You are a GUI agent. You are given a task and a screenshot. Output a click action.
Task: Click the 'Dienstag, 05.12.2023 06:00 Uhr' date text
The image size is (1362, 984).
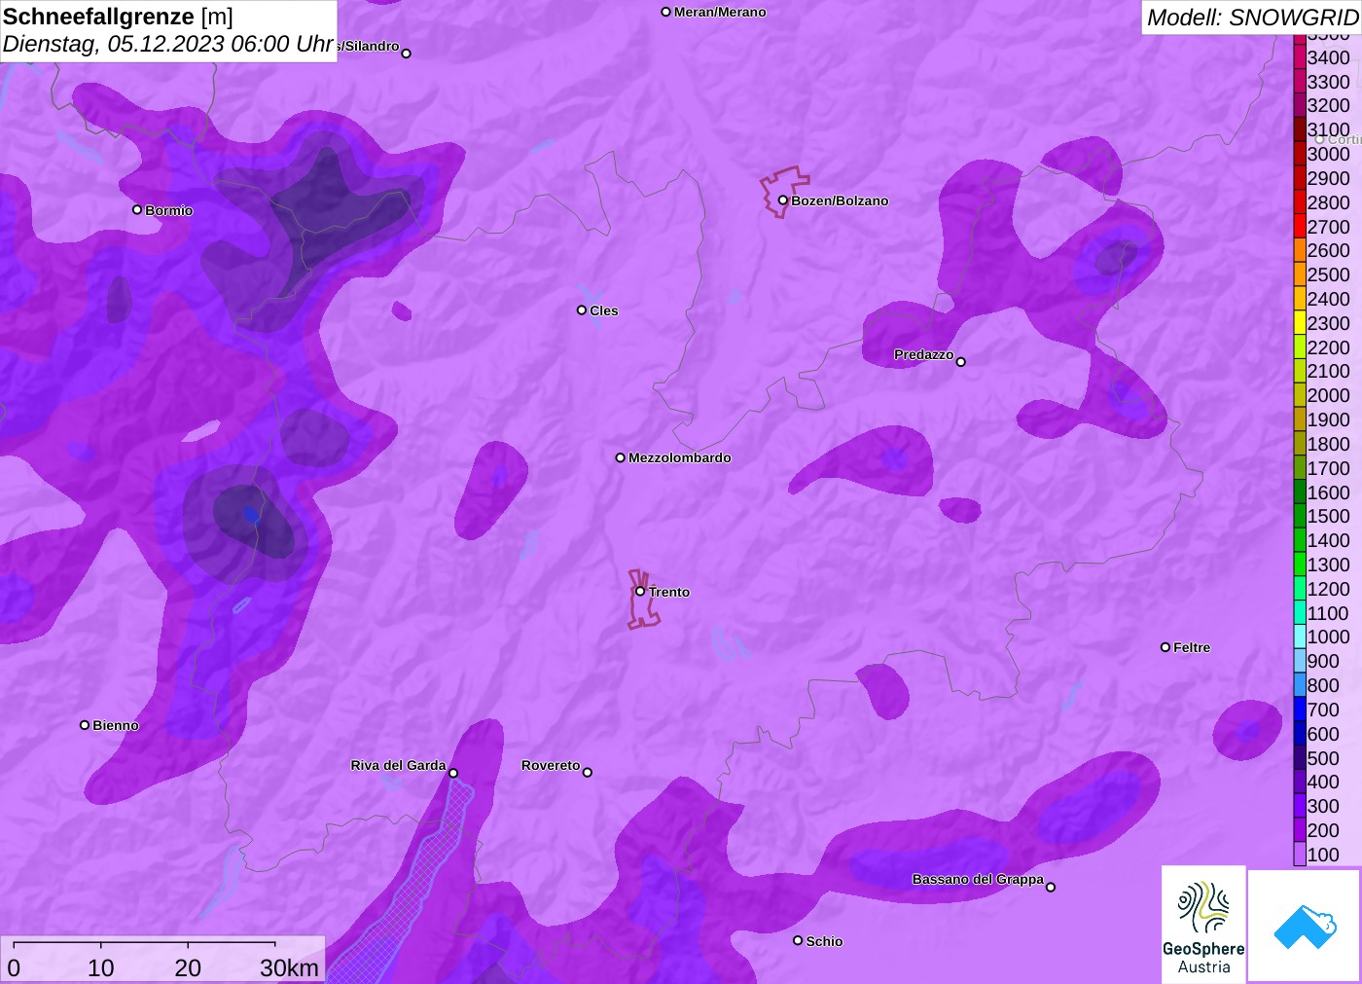point(168,45)
